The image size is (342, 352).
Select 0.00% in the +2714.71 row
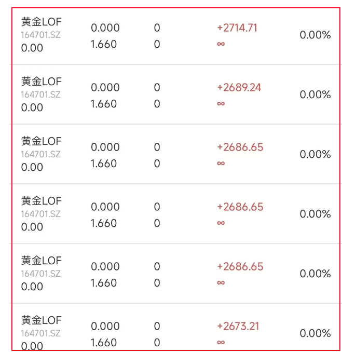[x=315, y=35]
